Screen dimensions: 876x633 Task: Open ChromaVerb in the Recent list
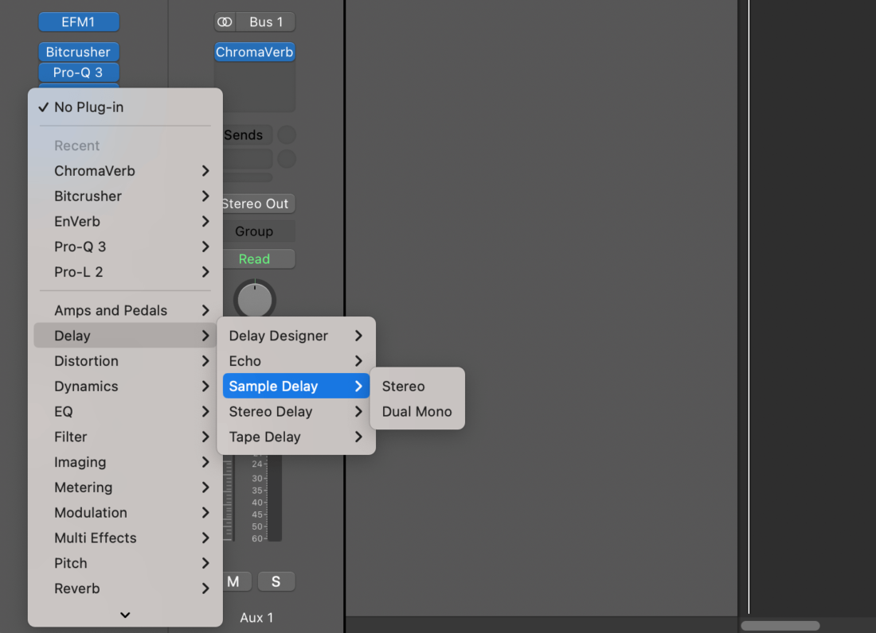point(125,171)
